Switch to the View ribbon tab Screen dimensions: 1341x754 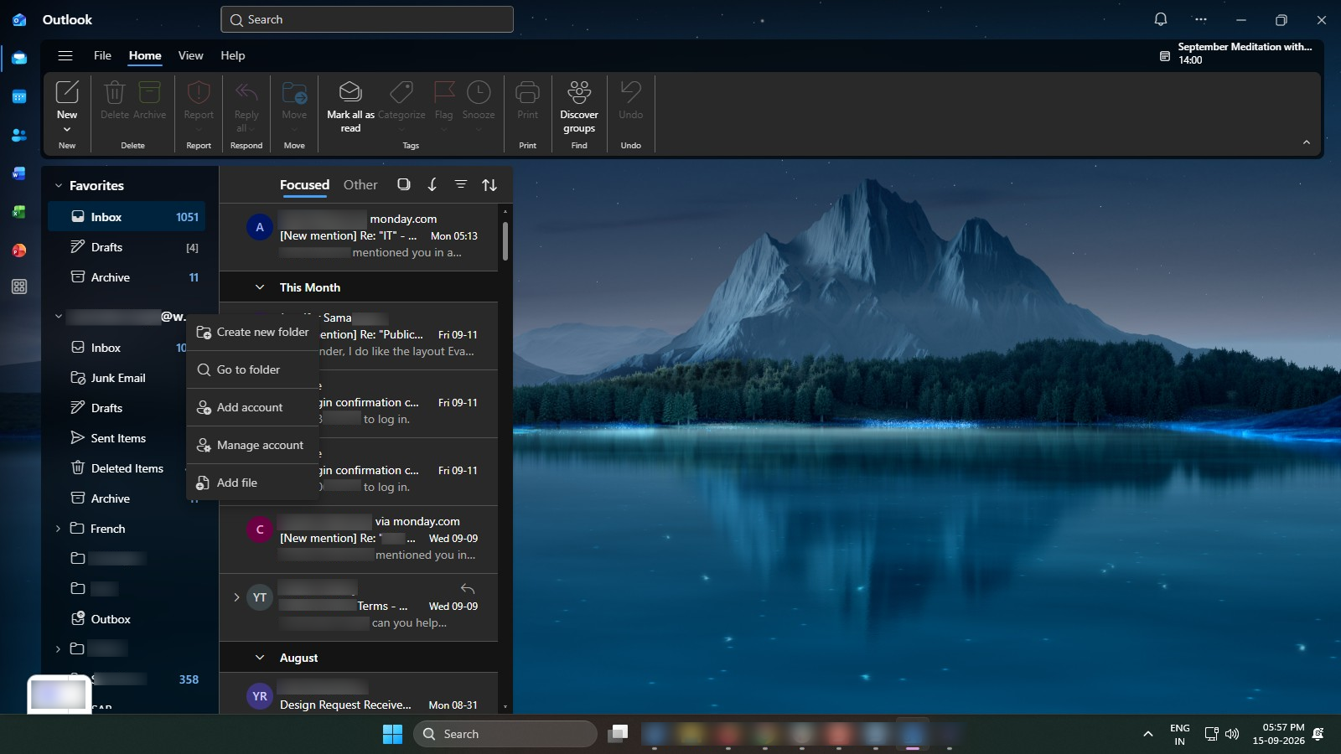click(190, 55)
